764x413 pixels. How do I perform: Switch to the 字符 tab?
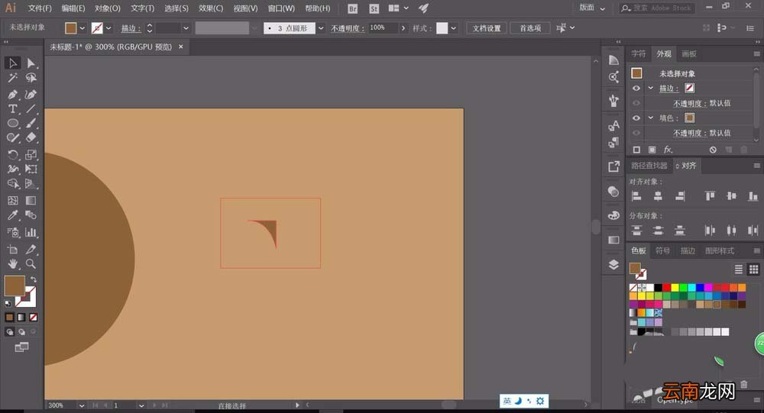pyautogui.click(x=638, y=53)
